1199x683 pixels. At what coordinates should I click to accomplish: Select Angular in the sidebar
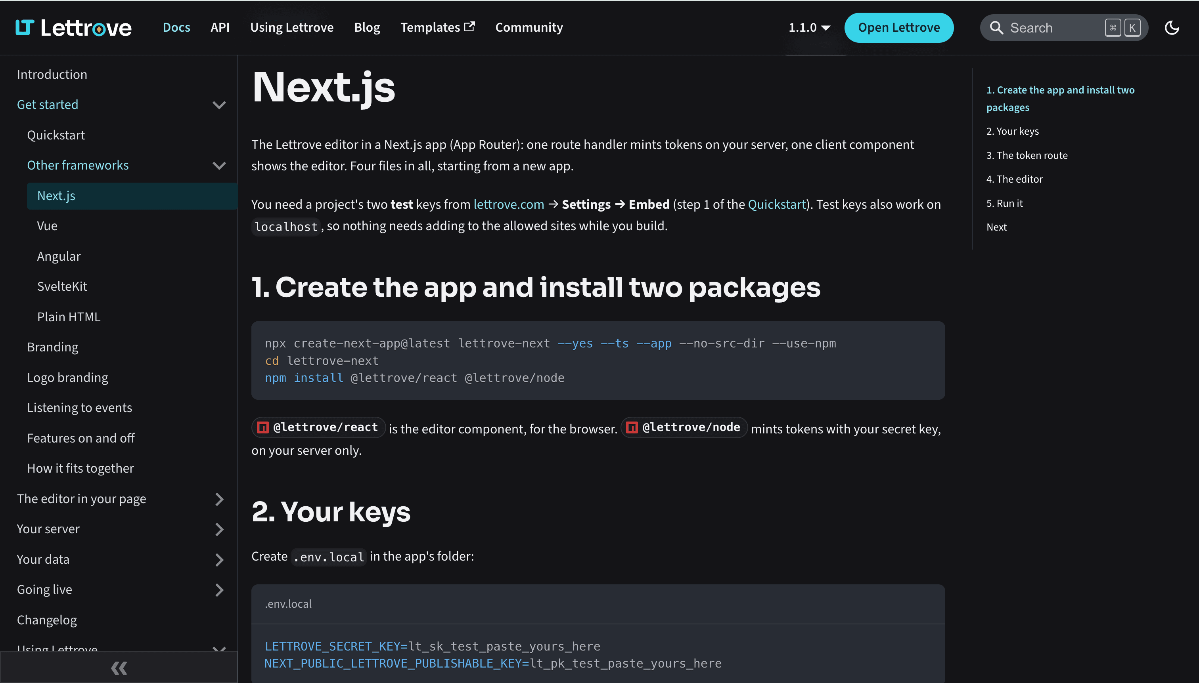pyautogui.click(x=59, y=256)
